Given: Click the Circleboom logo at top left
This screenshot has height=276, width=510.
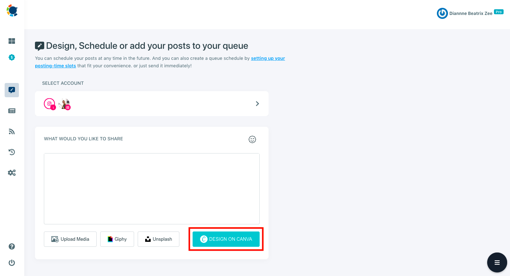Looking at the screenshot, I should coord(12,11).
